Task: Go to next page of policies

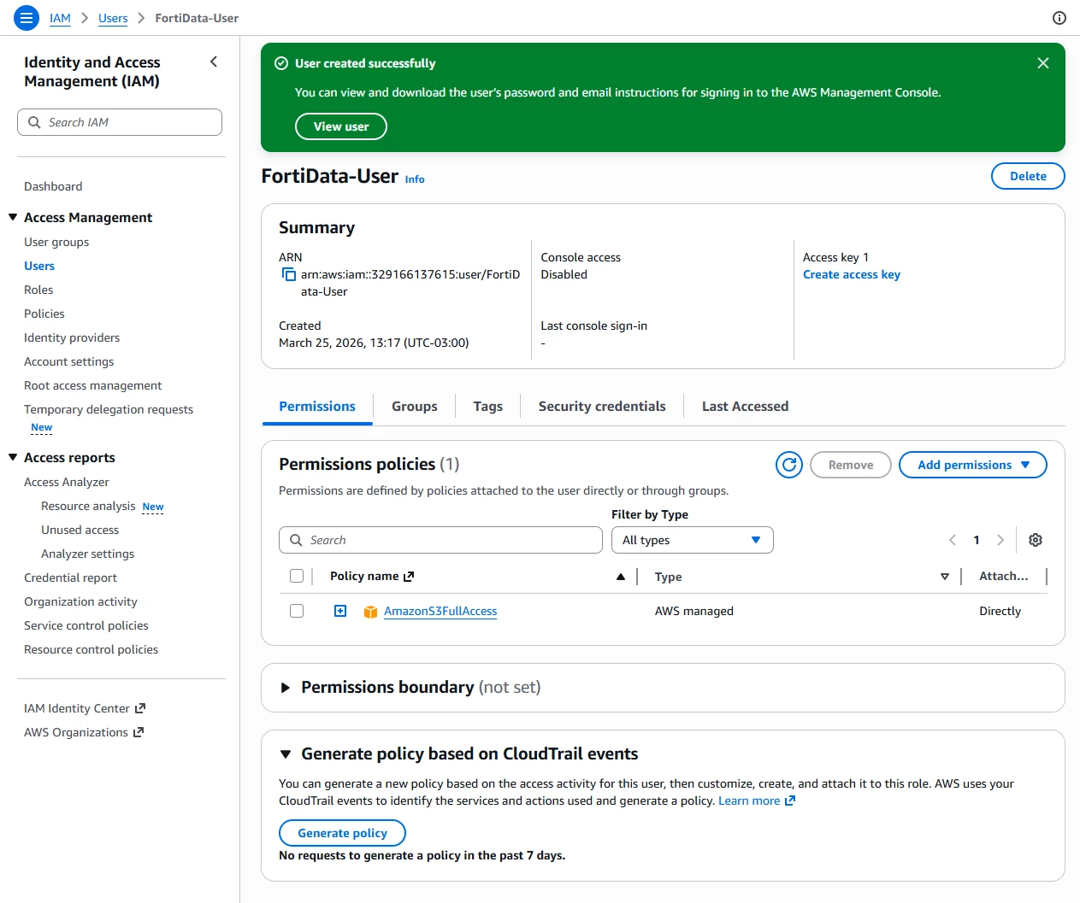Action: [1000, 540]
